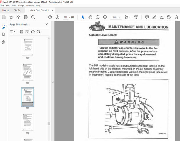This screenshot has height=141, width=180.
Task: Open the E-Sign menu
Action: tap(21, 6)
